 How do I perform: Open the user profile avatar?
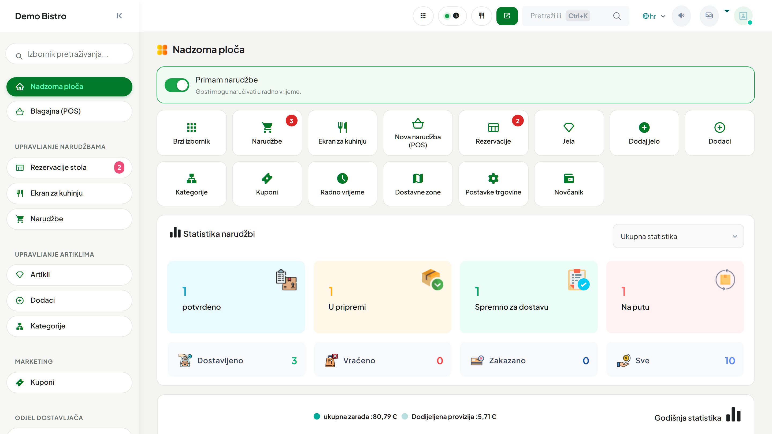click(743, 16)
